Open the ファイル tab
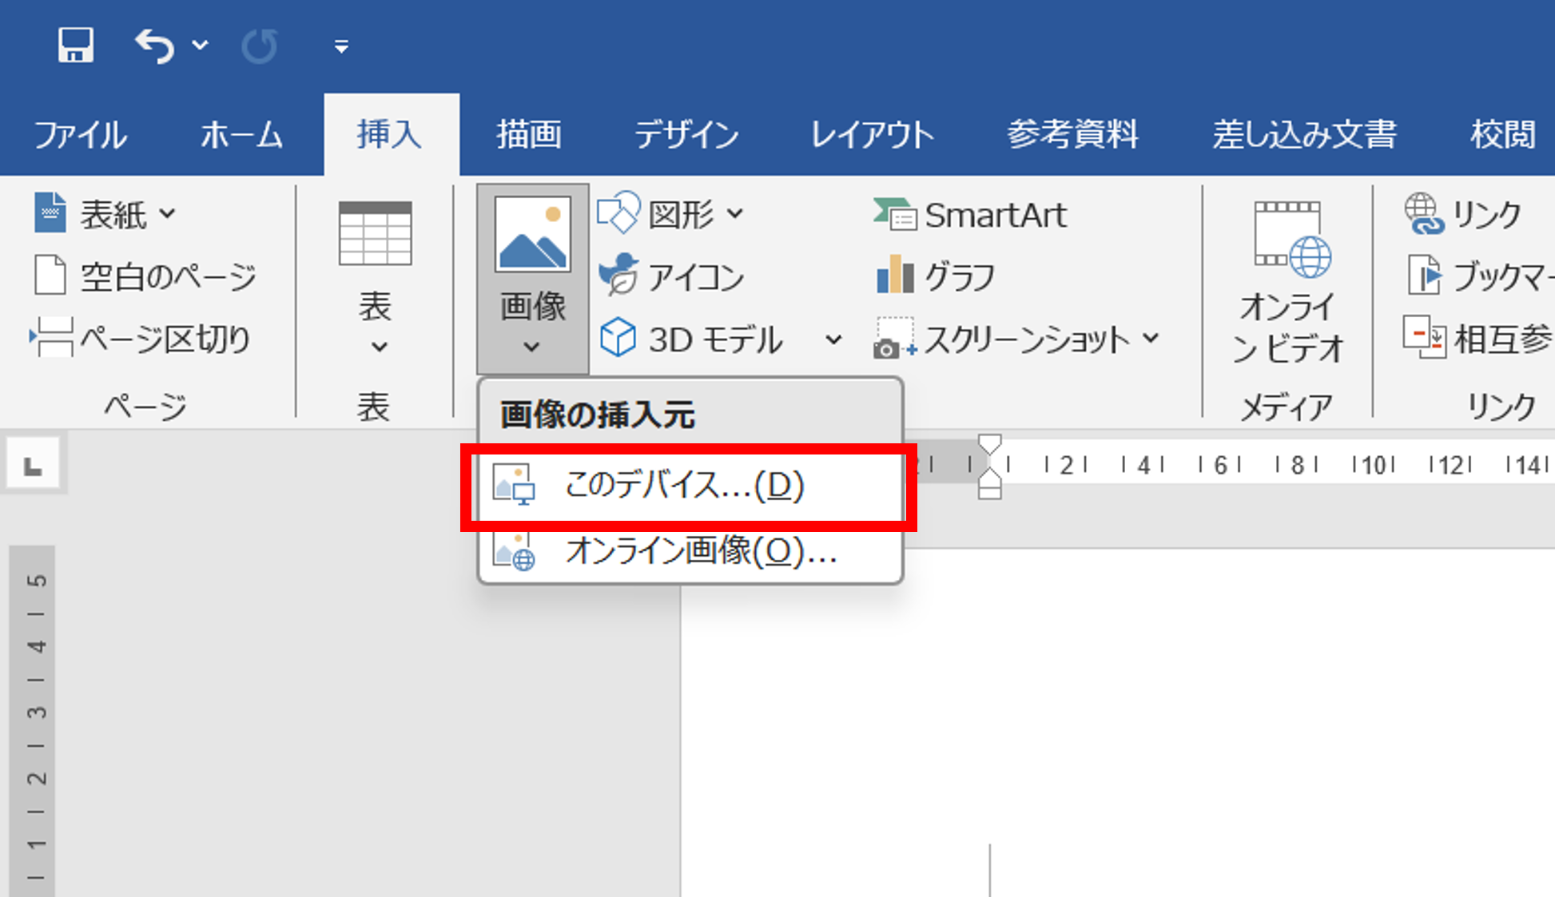Screen dimensions: 1555x897 pyautogui.click(x=80, y=134)
